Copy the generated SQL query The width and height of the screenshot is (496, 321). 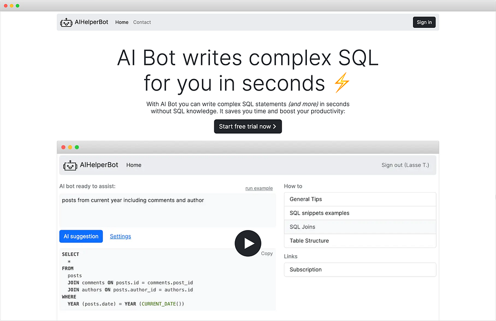(x=267, y=254)
